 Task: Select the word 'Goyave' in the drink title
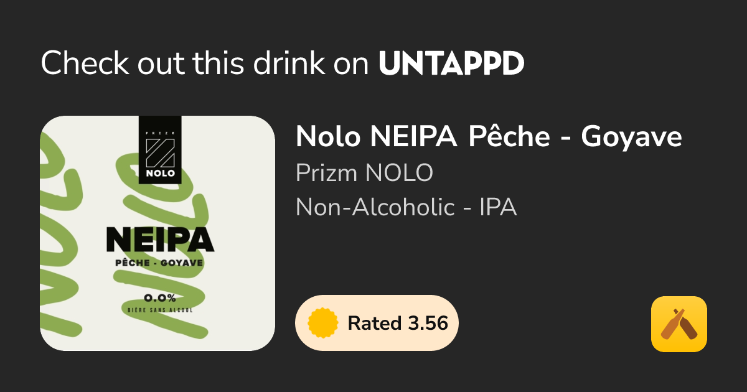(631, 137)
